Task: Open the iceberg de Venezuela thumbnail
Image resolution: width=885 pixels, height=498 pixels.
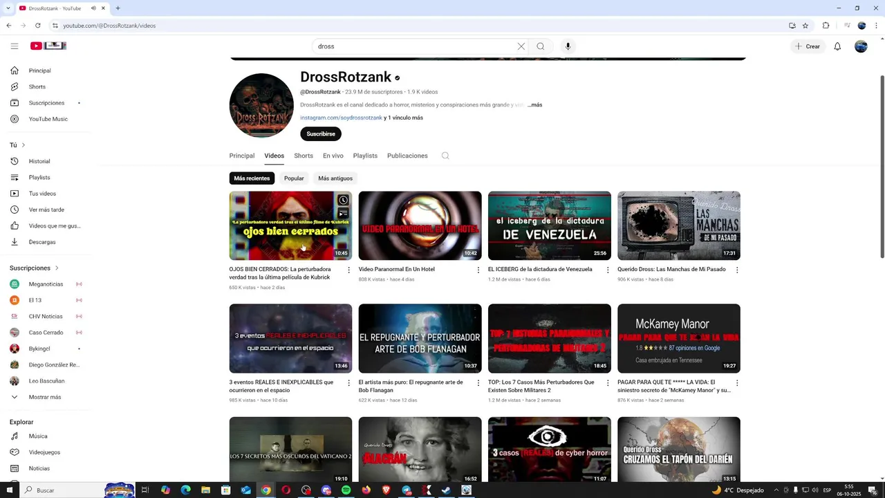Action: point(550,225)
